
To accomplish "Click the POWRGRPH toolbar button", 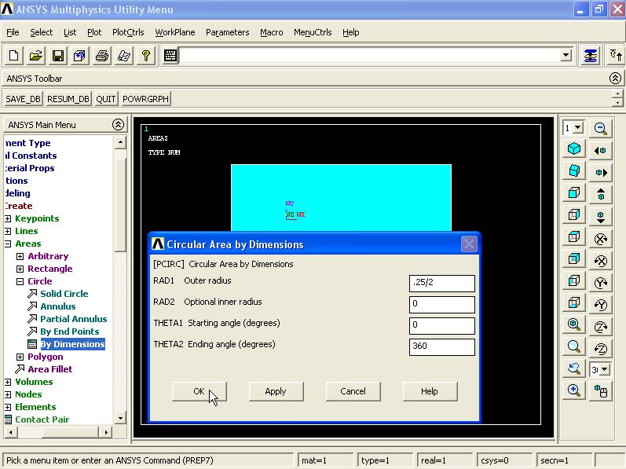I will (x=146, y=98).
